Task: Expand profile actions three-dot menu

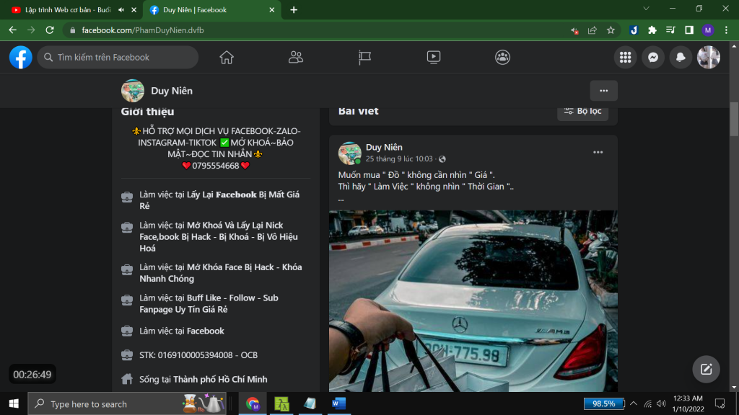Action: point(603,91)
